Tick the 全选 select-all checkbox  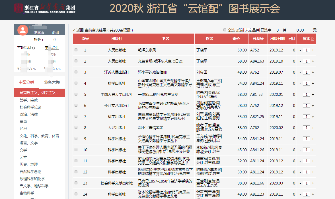pos(225,30)
